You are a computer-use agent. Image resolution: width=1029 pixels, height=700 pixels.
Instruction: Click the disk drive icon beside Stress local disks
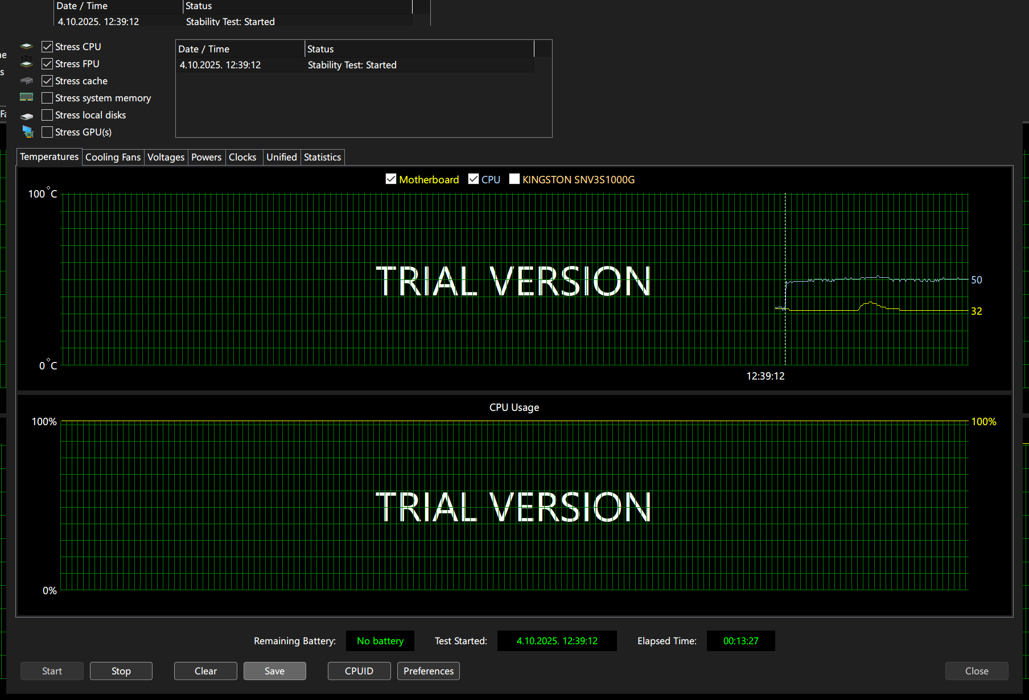[x=27, y=116]
